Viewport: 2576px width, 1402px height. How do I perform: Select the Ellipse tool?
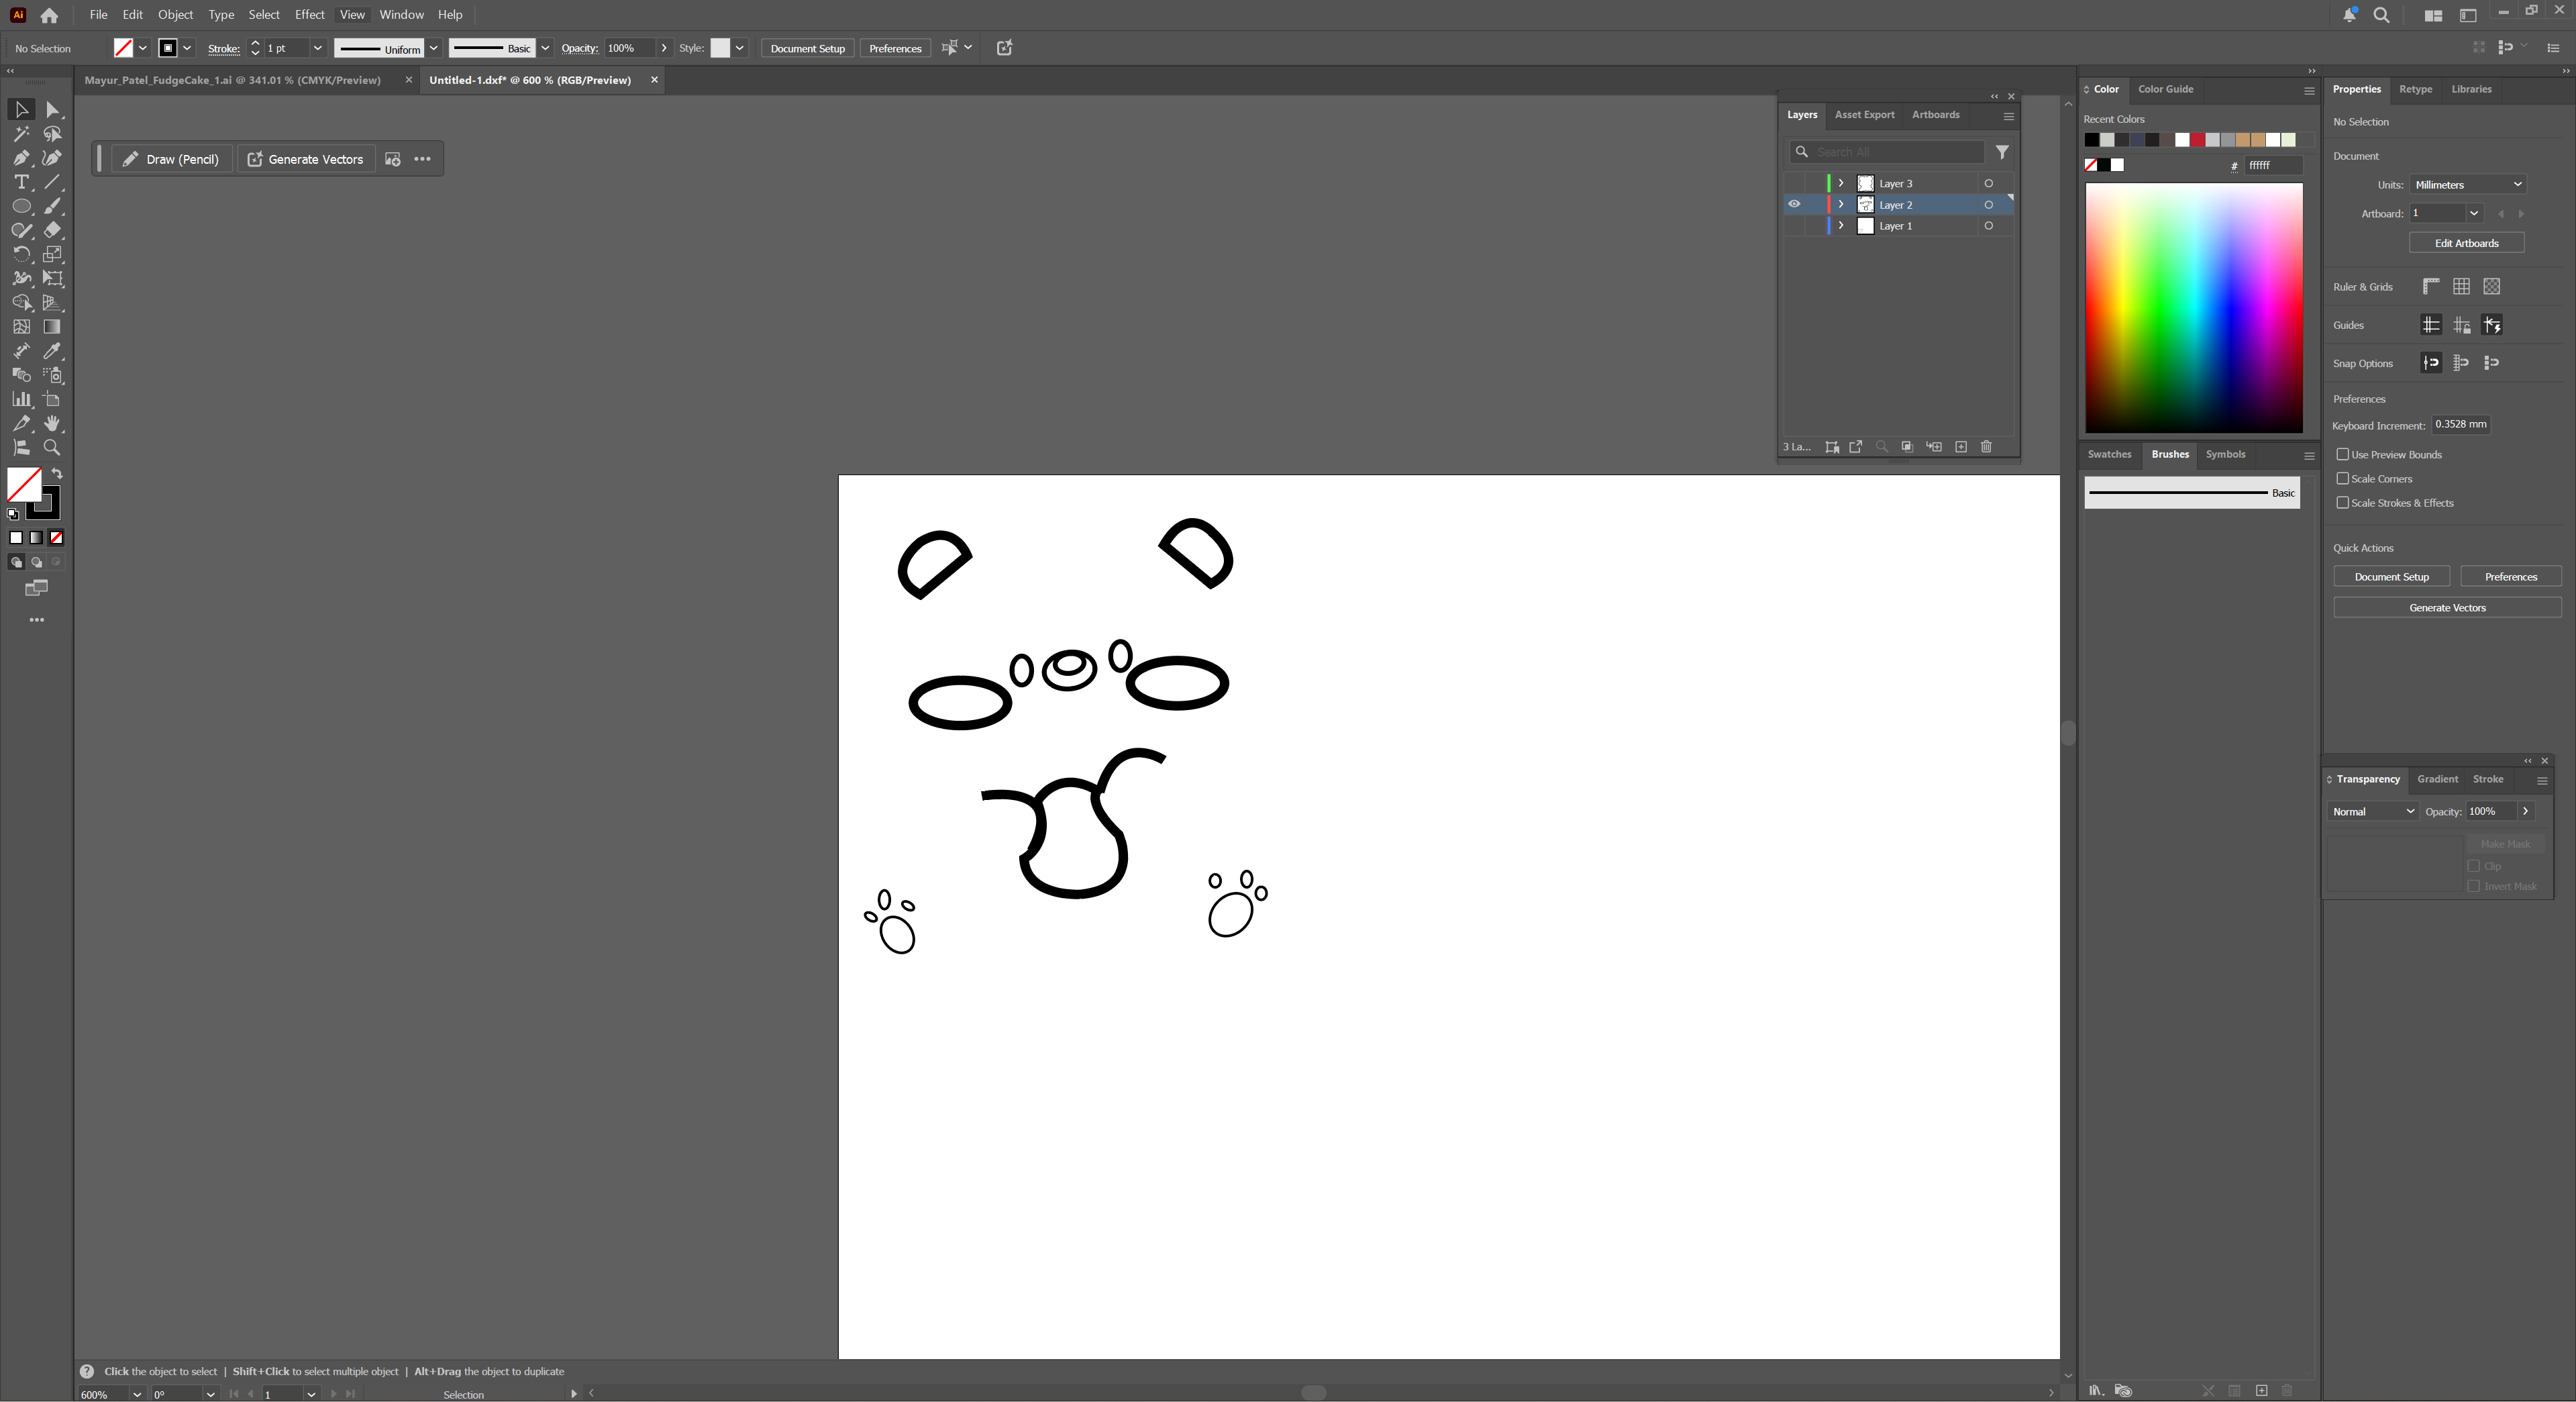tap(21, 206)
